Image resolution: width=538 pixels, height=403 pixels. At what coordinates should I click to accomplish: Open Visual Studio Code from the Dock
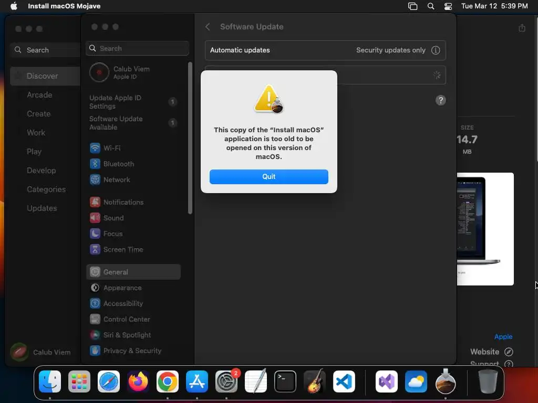[344, 381]
